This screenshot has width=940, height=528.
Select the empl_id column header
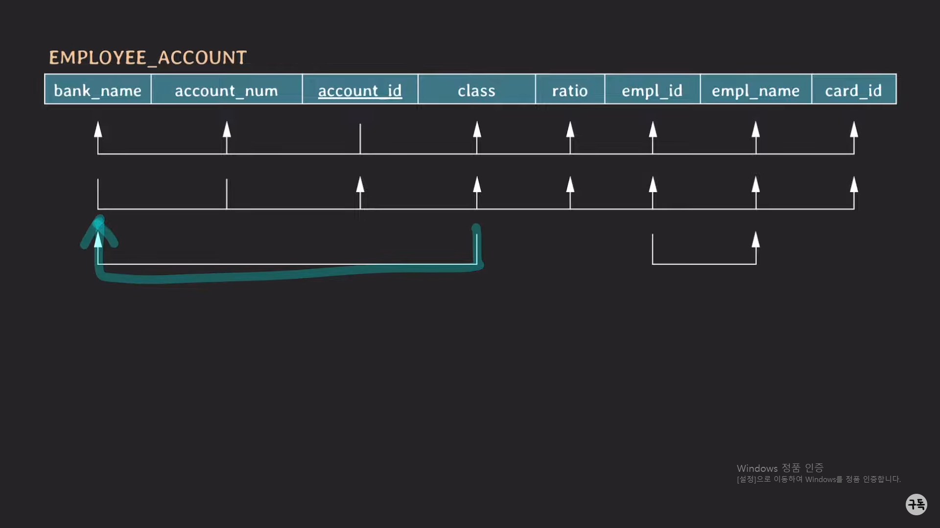[652, 90]
